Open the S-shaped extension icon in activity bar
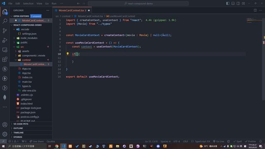The height and width of the screenshot is (149, 265). [5, 69]
